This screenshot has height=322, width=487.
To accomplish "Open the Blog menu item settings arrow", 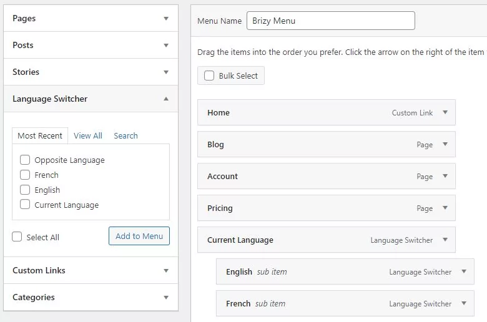I will 445,144.
